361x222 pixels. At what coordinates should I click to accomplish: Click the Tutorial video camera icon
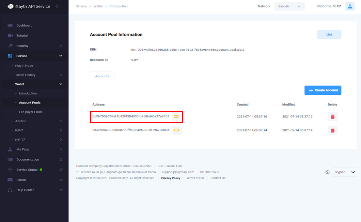pos(10,35)
